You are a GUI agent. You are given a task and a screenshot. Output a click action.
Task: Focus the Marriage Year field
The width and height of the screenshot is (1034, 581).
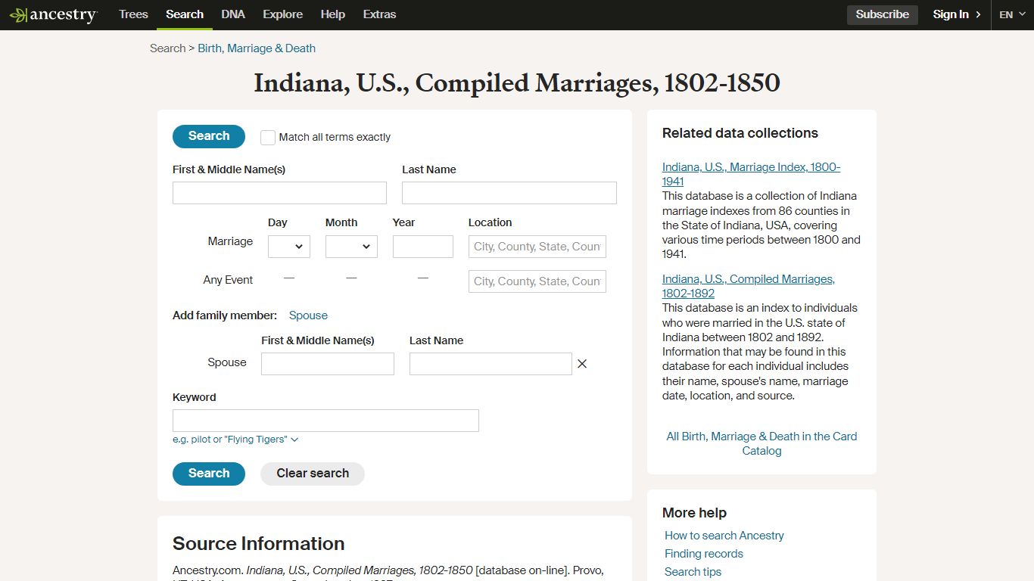coord(423,247)
